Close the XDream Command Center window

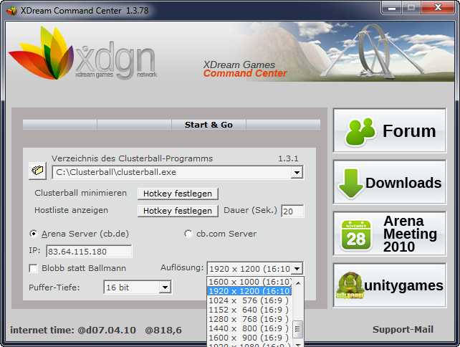click(x=438, y=8)
